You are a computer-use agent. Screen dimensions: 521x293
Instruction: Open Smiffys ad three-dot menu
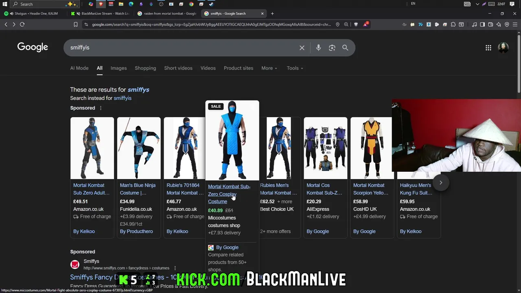[175, 268]
